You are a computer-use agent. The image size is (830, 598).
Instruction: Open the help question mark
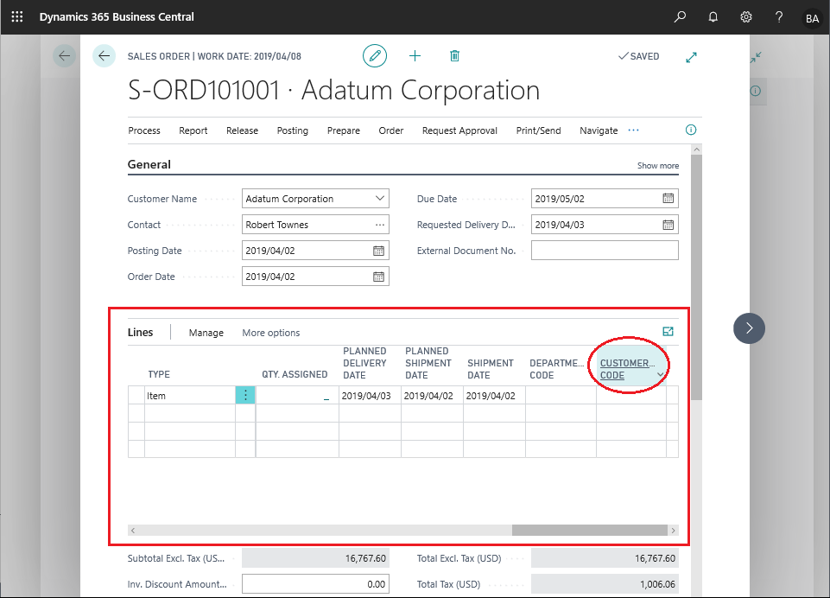[779, 17]
